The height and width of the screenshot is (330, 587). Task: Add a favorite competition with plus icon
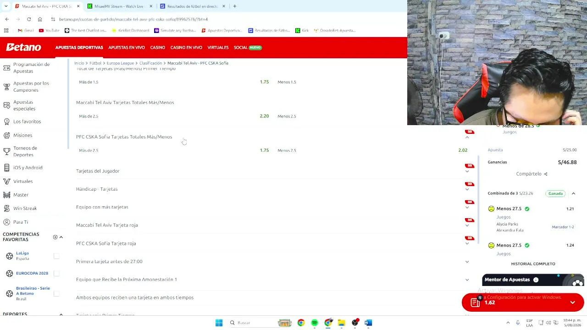[x=55, y=237]
